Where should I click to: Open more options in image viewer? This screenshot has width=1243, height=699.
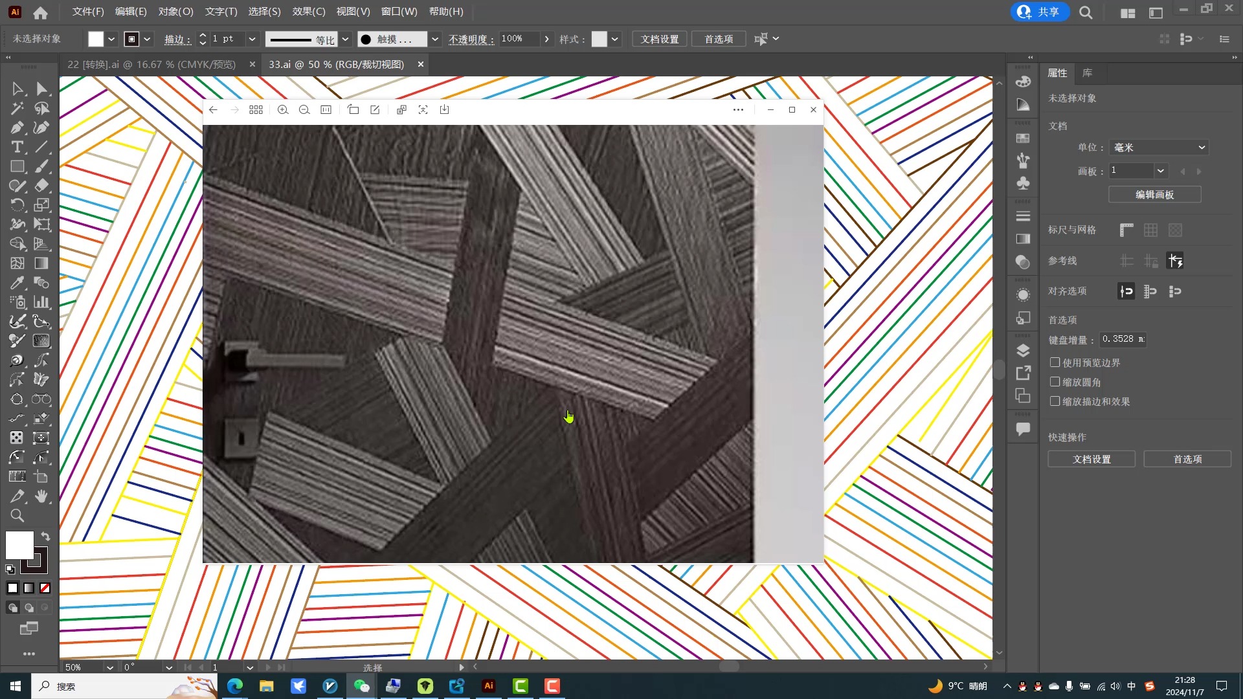coord(738,110)
